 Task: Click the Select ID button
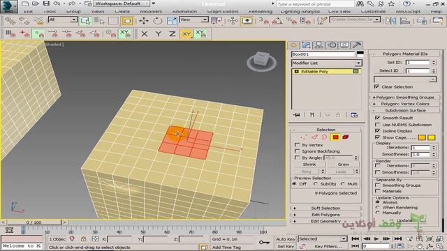(389, 70)
